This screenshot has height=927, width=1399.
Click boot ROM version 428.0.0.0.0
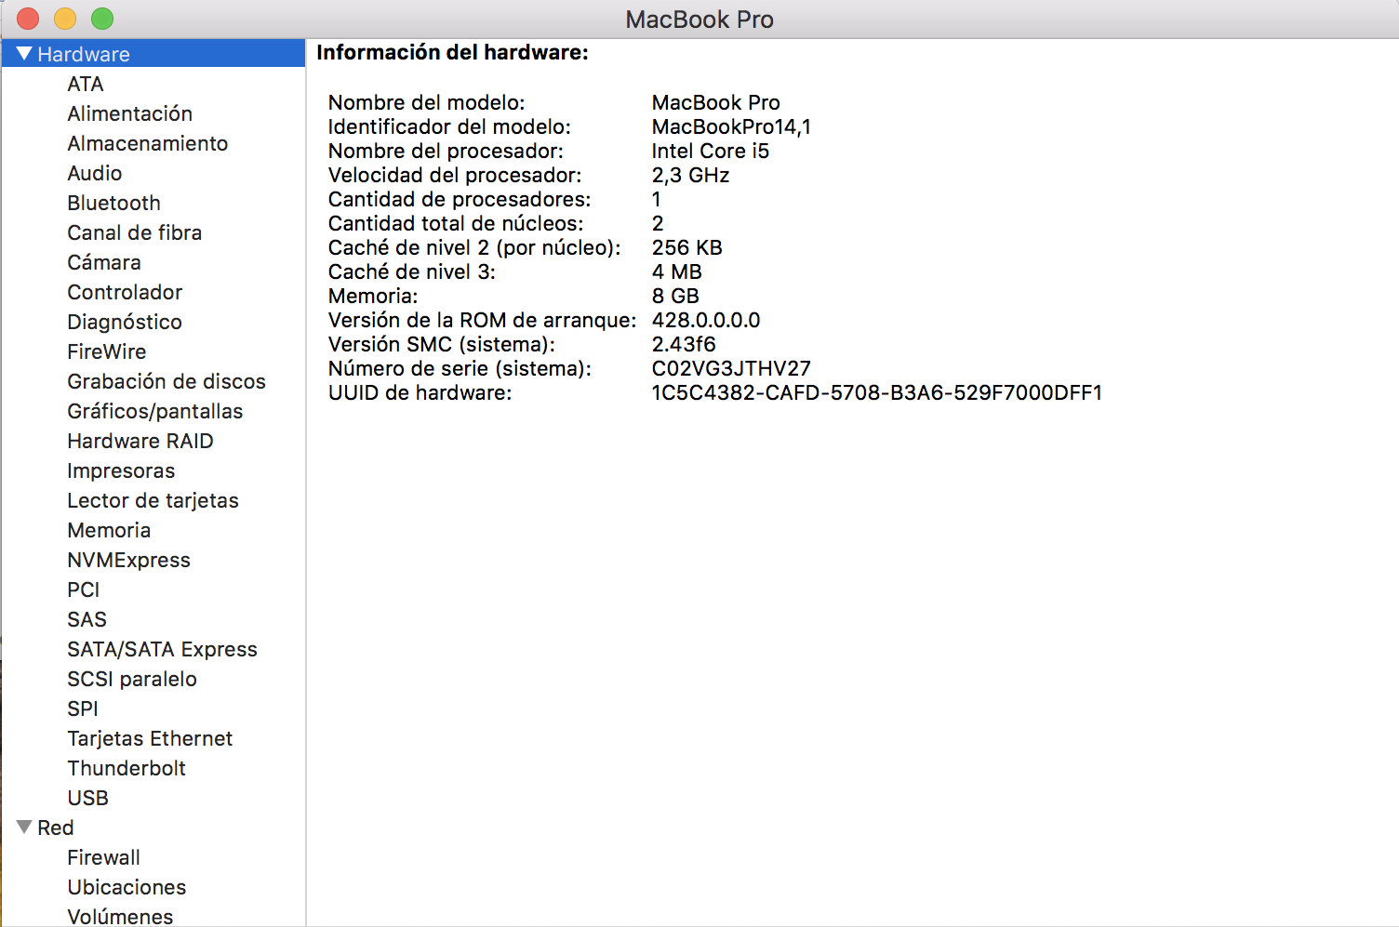coord(706,320)
